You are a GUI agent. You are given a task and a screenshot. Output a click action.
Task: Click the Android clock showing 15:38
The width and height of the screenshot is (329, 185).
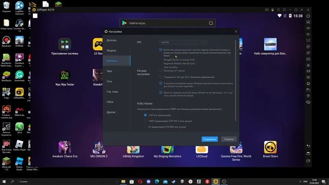tap(298, 16)
